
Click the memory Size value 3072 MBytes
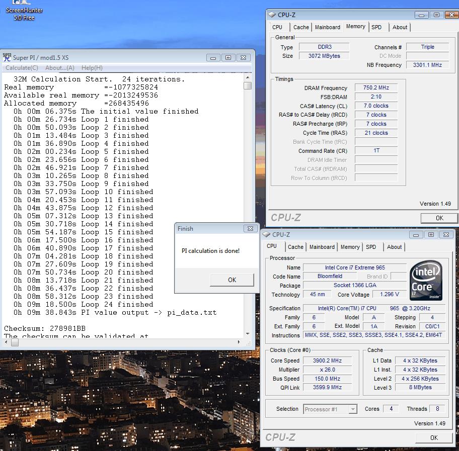[324, 56]
